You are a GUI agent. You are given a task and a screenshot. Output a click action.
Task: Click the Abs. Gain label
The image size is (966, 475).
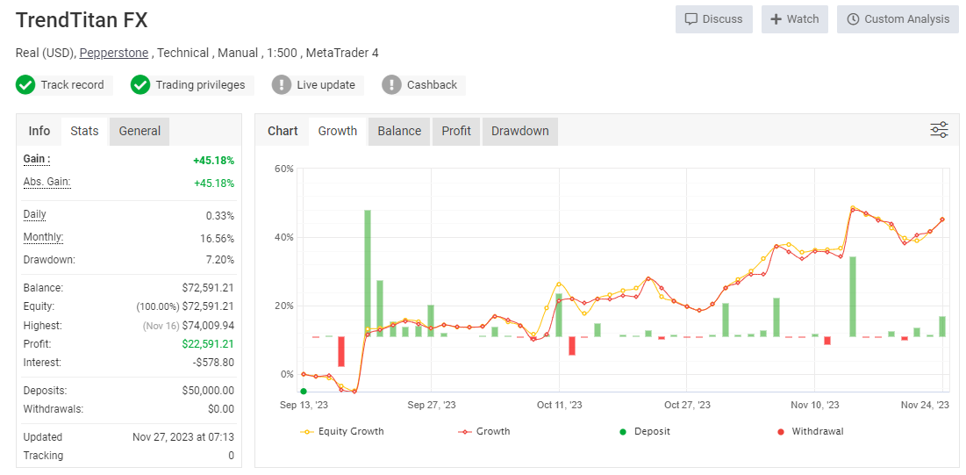coord(47,182)
